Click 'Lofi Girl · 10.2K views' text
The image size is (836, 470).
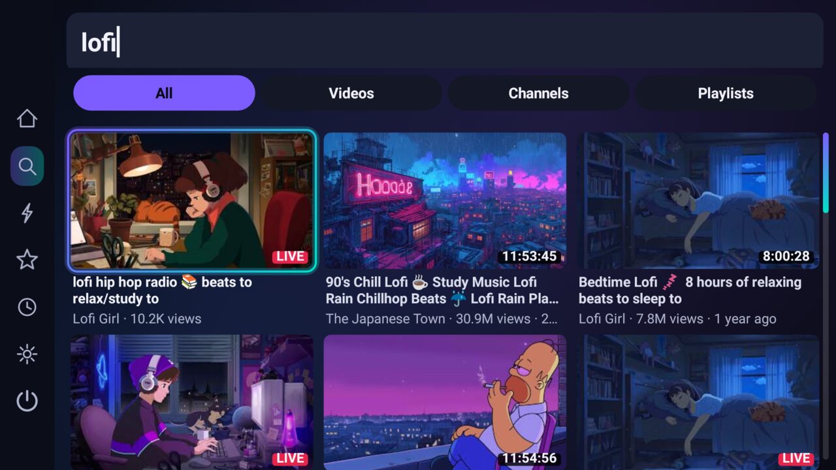pos(137,319)
